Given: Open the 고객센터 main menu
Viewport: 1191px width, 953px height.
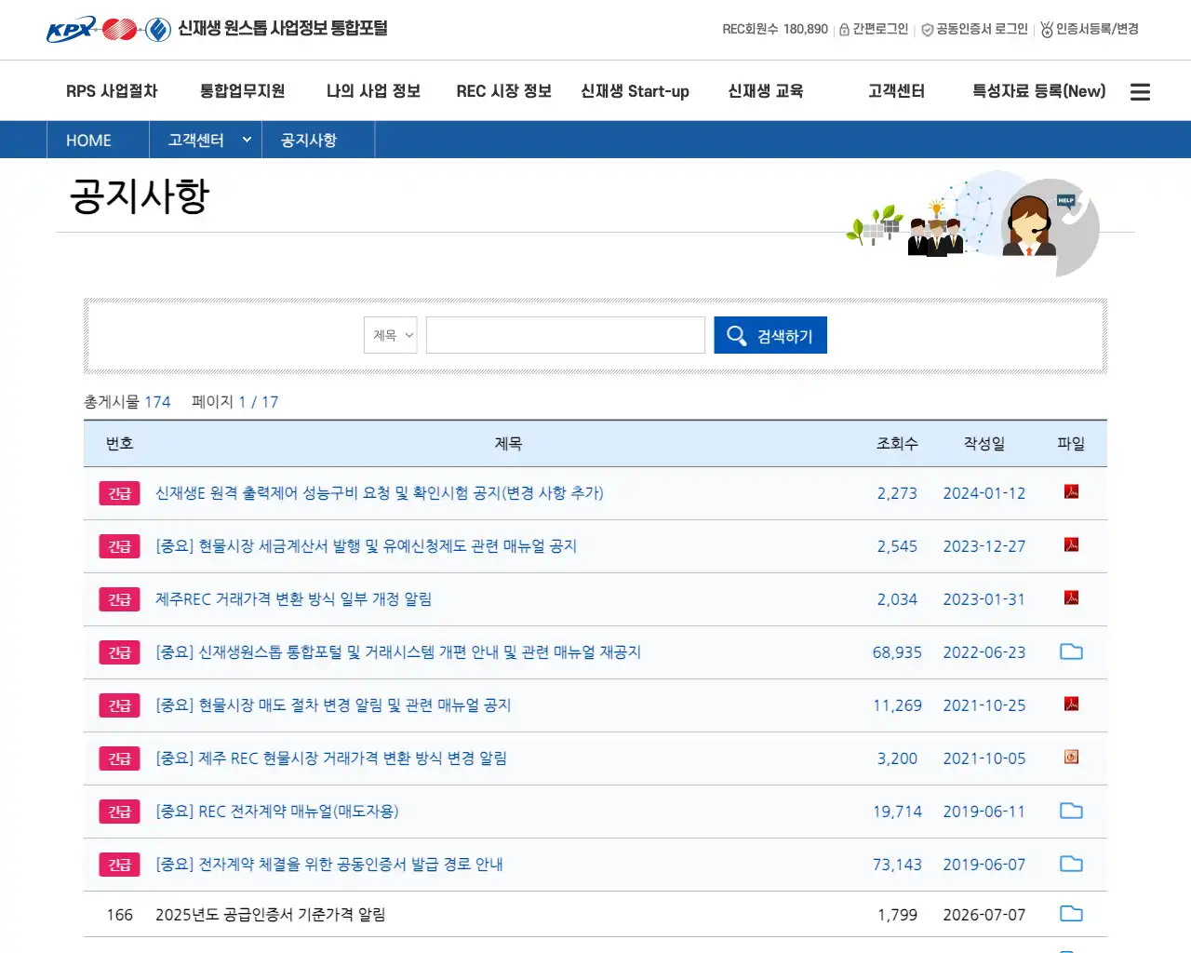Looking at the screenshot, I should coord(896,91).
